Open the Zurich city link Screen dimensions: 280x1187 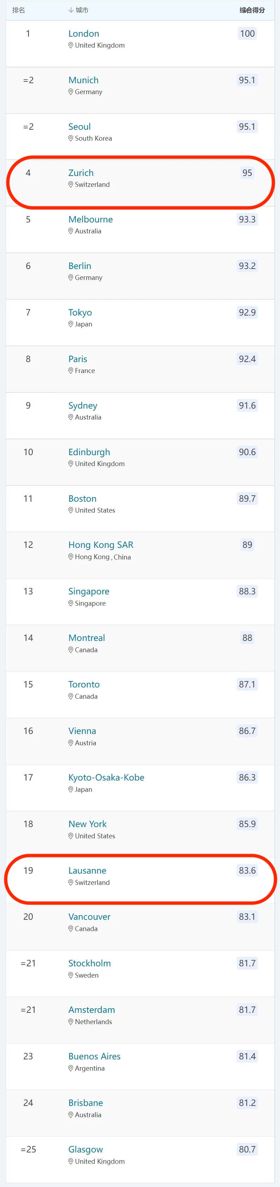click(81, 173)
